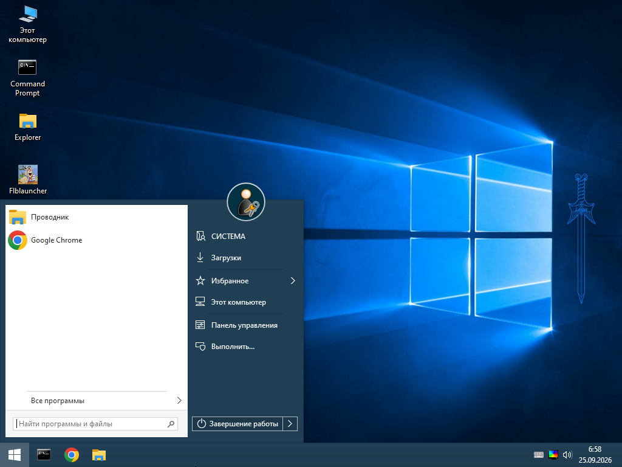Click the keyboard icon in the system tray
The width and height of the screenshot is (622, 467).
pos(539,455)
